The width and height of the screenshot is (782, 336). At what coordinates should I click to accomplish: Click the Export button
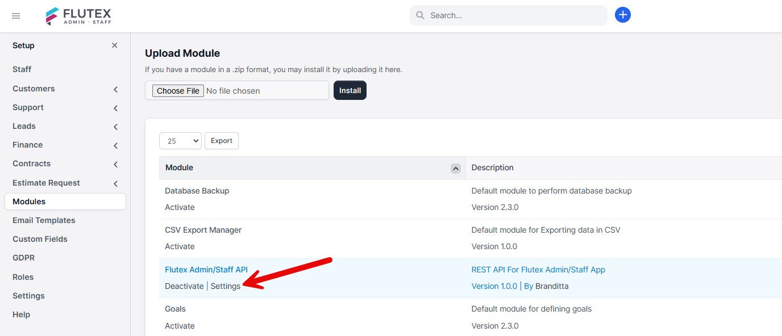[x=222, y=141]
